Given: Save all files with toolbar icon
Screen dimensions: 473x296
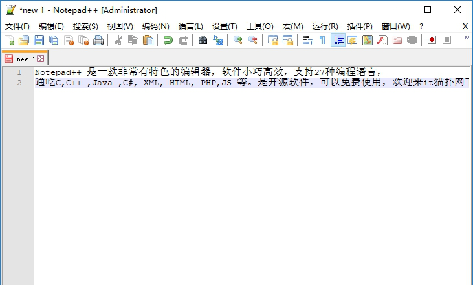Looking at the screenshot, I should 54,40.
